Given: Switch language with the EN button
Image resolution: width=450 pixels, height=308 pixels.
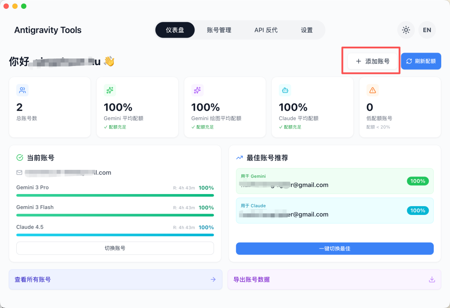Looking at the screenshot, I should [427, 30].
